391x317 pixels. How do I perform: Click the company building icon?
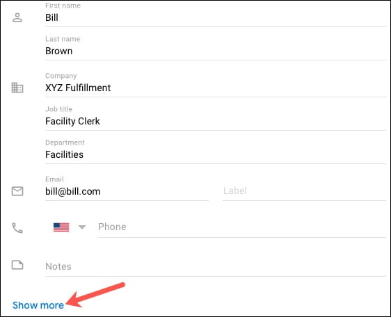17,88
